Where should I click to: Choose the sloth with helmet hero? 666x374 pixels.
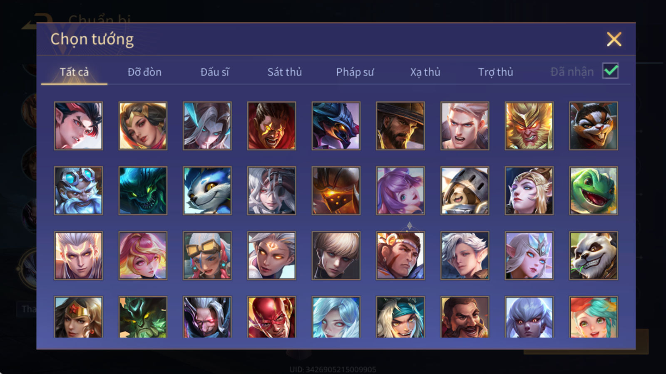pos(465,191)
